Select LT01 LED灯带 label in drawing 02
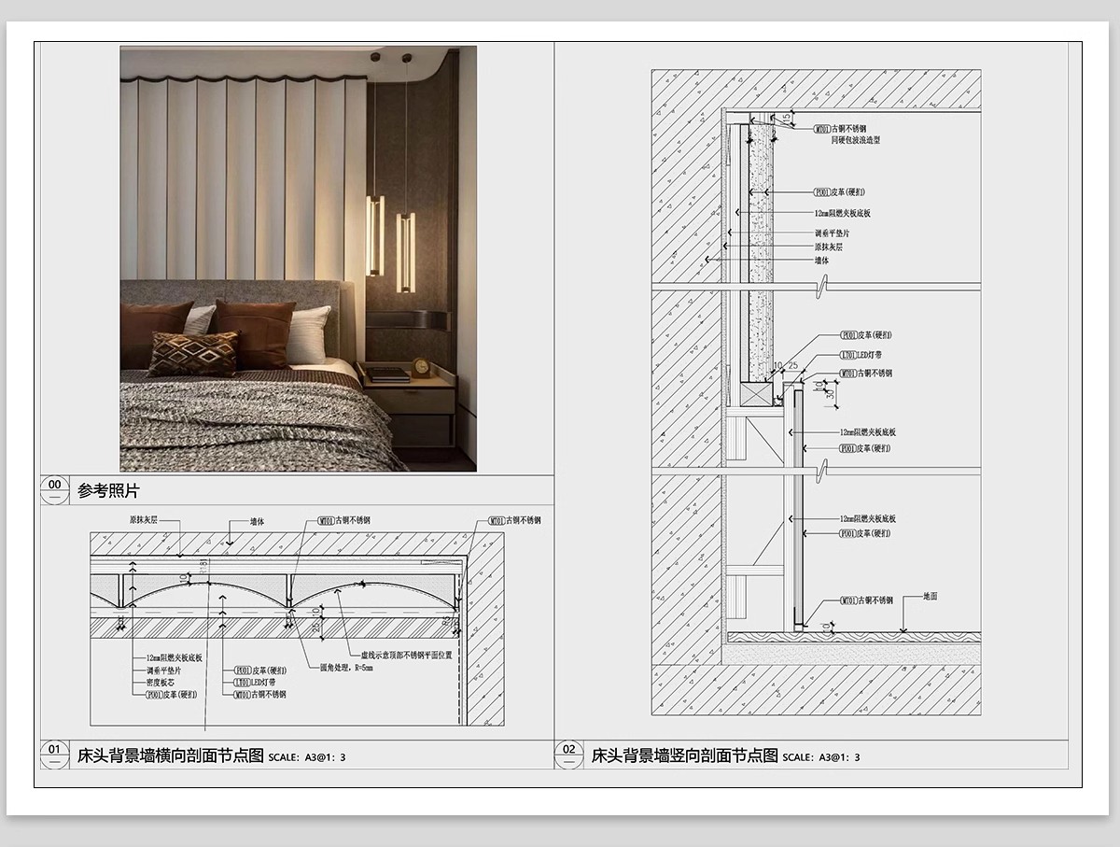1120x847 pixels. [861, 355]
